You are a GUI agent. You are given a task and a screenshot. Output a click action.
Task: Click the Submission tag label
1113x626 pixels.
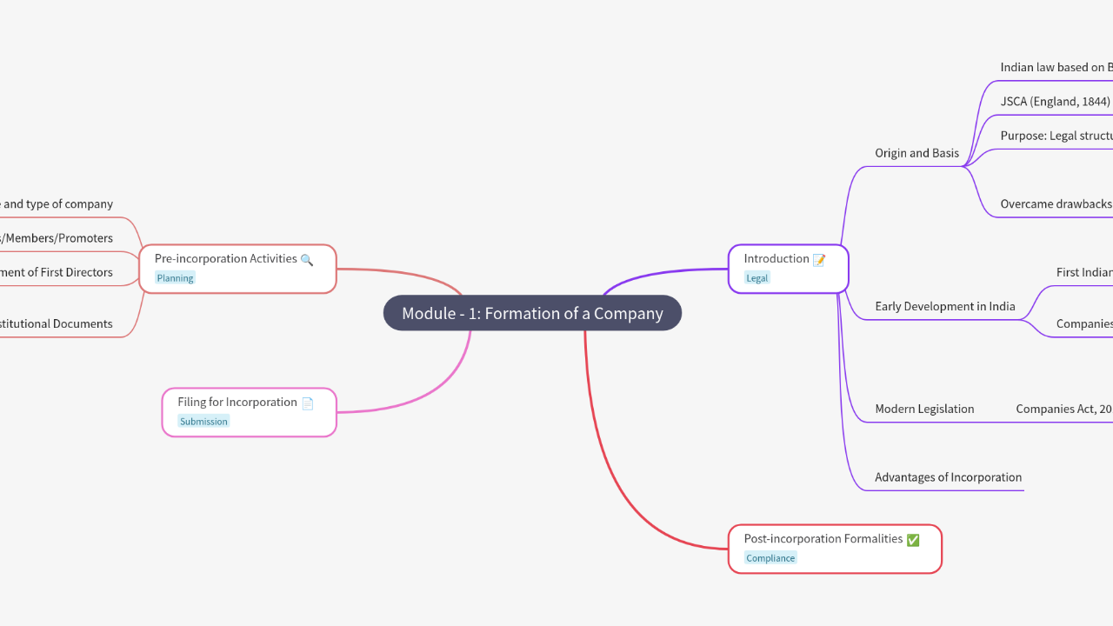click(x=203, y=422)
